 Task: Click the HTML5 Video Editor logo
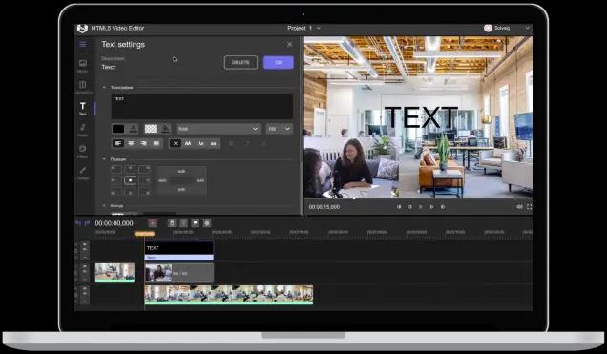[x=82, y=29]
